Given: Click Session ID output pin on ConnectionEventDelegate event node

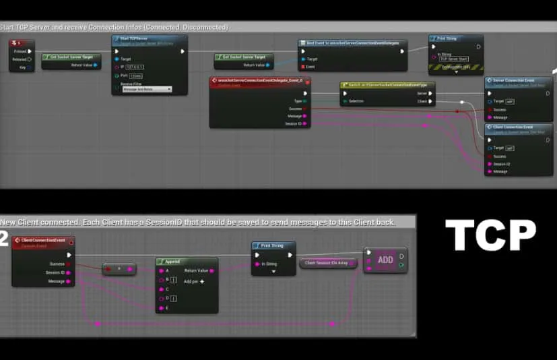Looking at the screenshot, I should point(305,124).
